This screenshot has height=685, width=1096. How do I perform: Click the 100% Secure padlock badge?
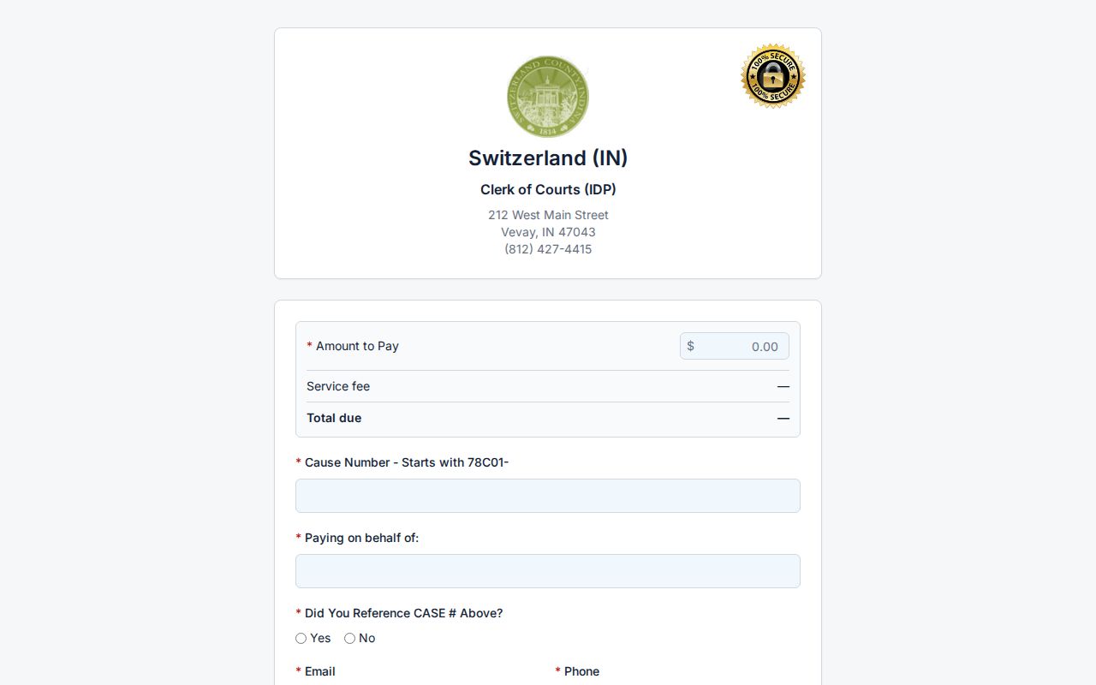point(773,76)
